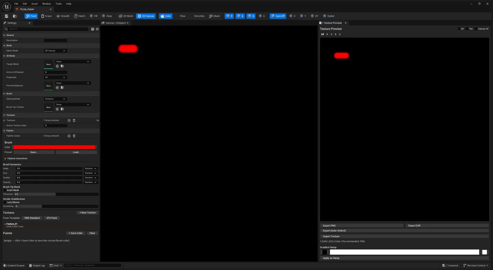Tick the Invert Mask checkbox

(x=5, y=190)
